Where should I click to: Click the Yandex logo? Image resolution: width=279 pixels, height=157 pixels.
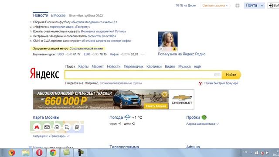click(44, 74)
